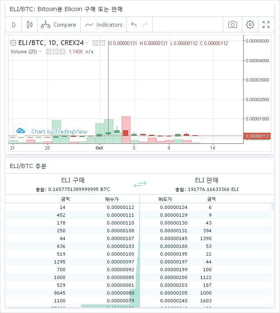280x313 pixels.
Task: Select buy order at price 0.00000085
Action: click(73, 277)
